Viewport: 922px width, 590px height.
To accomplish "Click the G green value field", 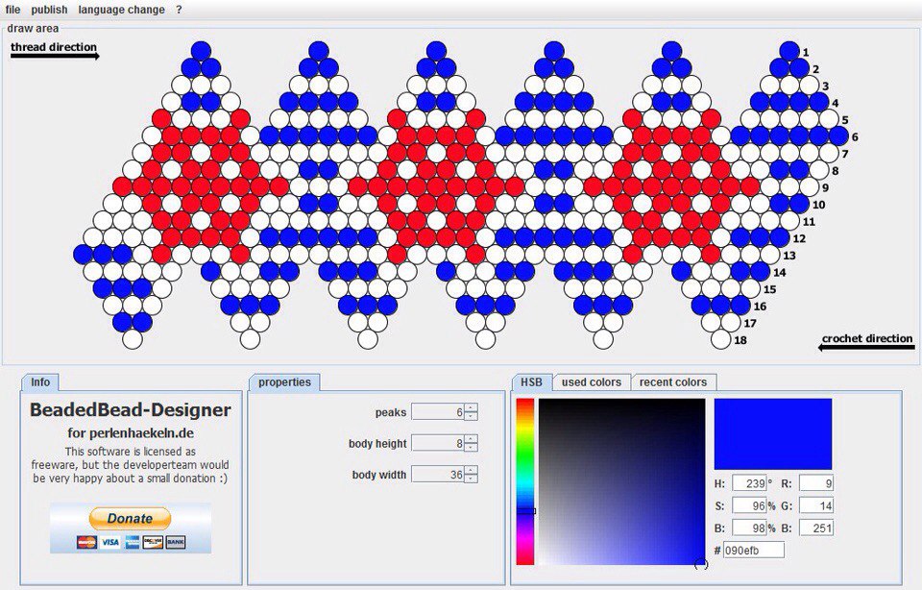I will [x=816, y=505].
